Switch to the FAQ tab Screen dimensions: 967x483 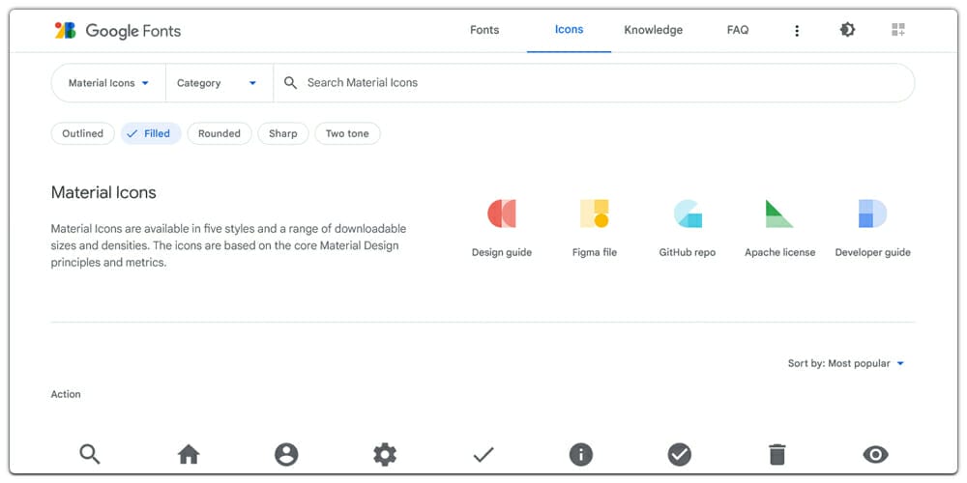[738, 30]
